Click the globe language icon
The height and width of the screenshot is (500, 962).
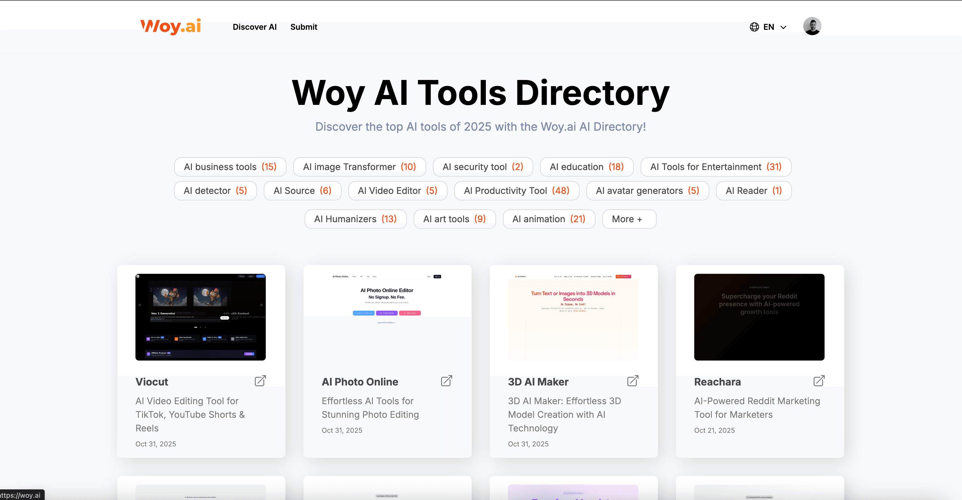pyautogui.click(x=754, y=27)
